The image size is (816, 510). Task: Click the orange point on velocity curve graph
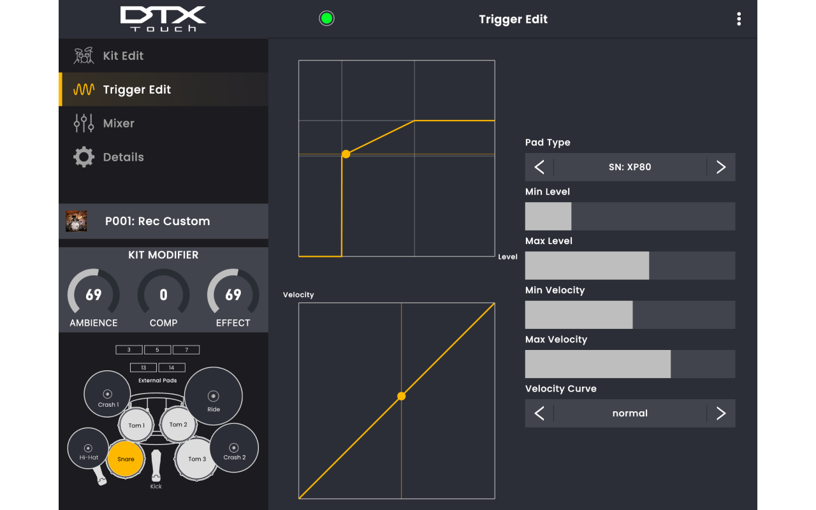pos(401,396)
